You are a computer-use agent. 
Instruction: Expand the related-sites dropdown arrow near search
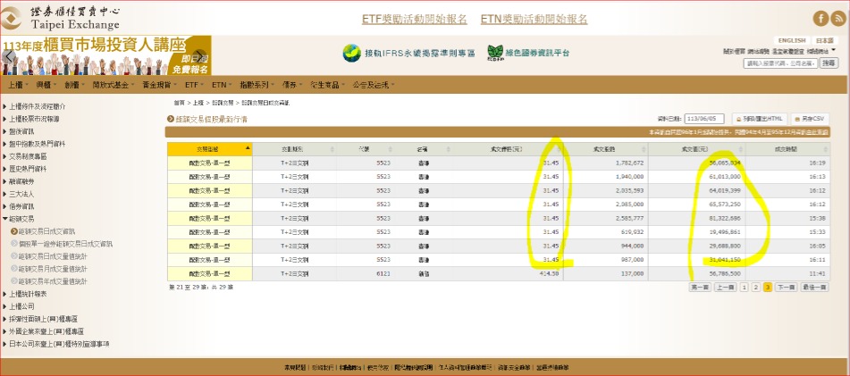[x=834, y=50]
